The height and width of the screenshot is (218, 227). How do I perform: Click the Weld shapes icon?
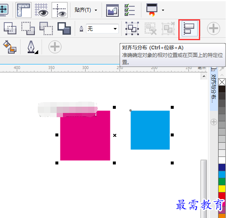coord(10,28)
